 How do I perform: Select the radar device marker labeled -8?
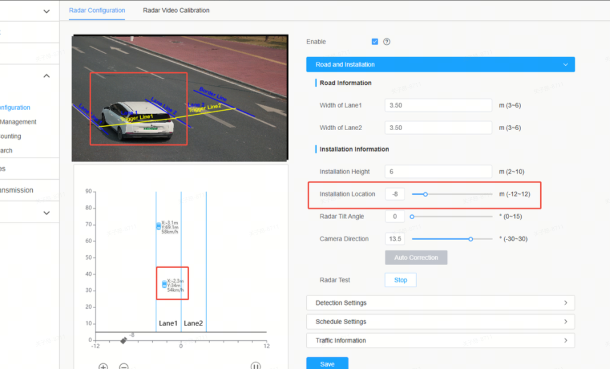click(x=124, y=340)
